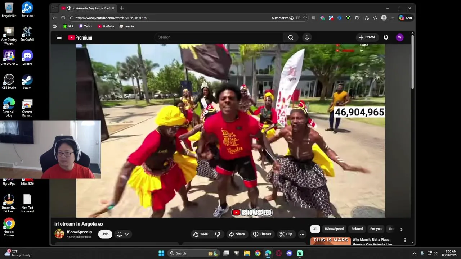Open IShowSpeed channel name link
The image size is (461, 259).
77,232
